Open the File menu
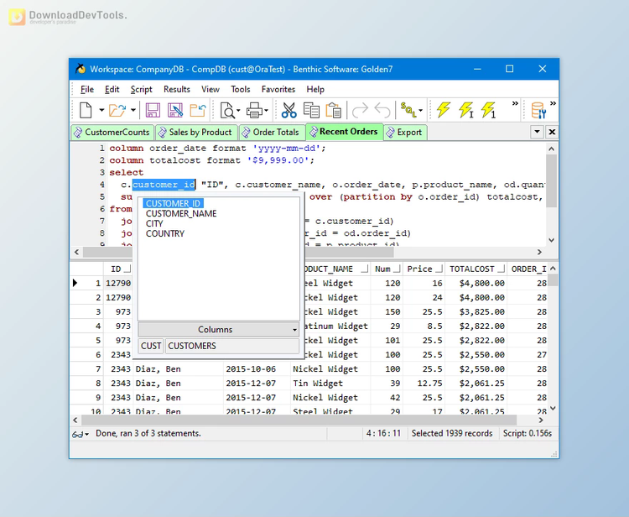 tap(87, 89)
